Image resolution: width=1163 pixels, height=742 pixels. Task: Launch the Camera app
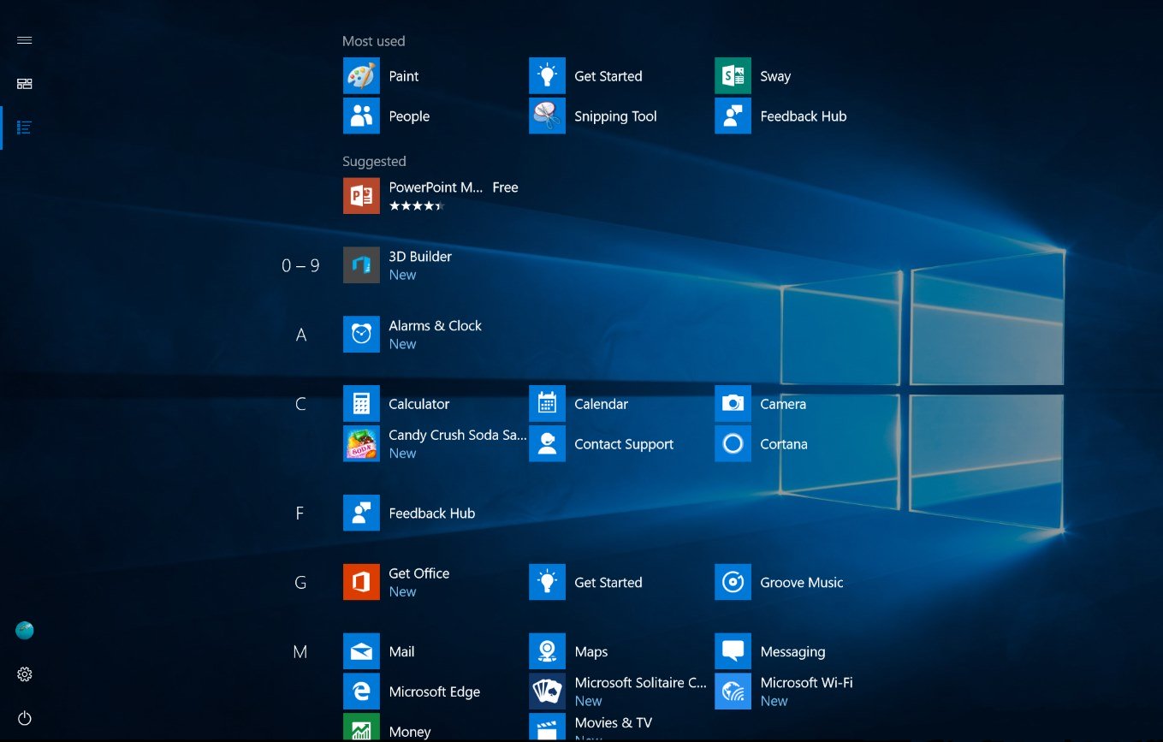click(733, 404)
